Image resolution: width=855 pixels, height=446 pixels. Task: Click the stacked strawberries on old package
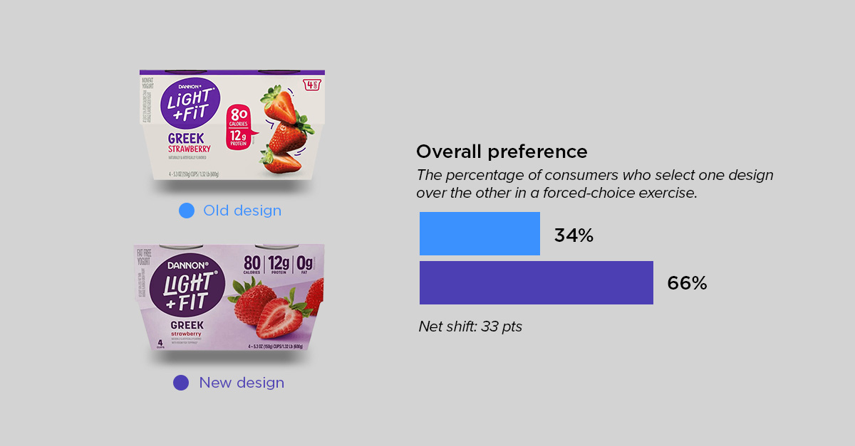(x=285, y=128)
